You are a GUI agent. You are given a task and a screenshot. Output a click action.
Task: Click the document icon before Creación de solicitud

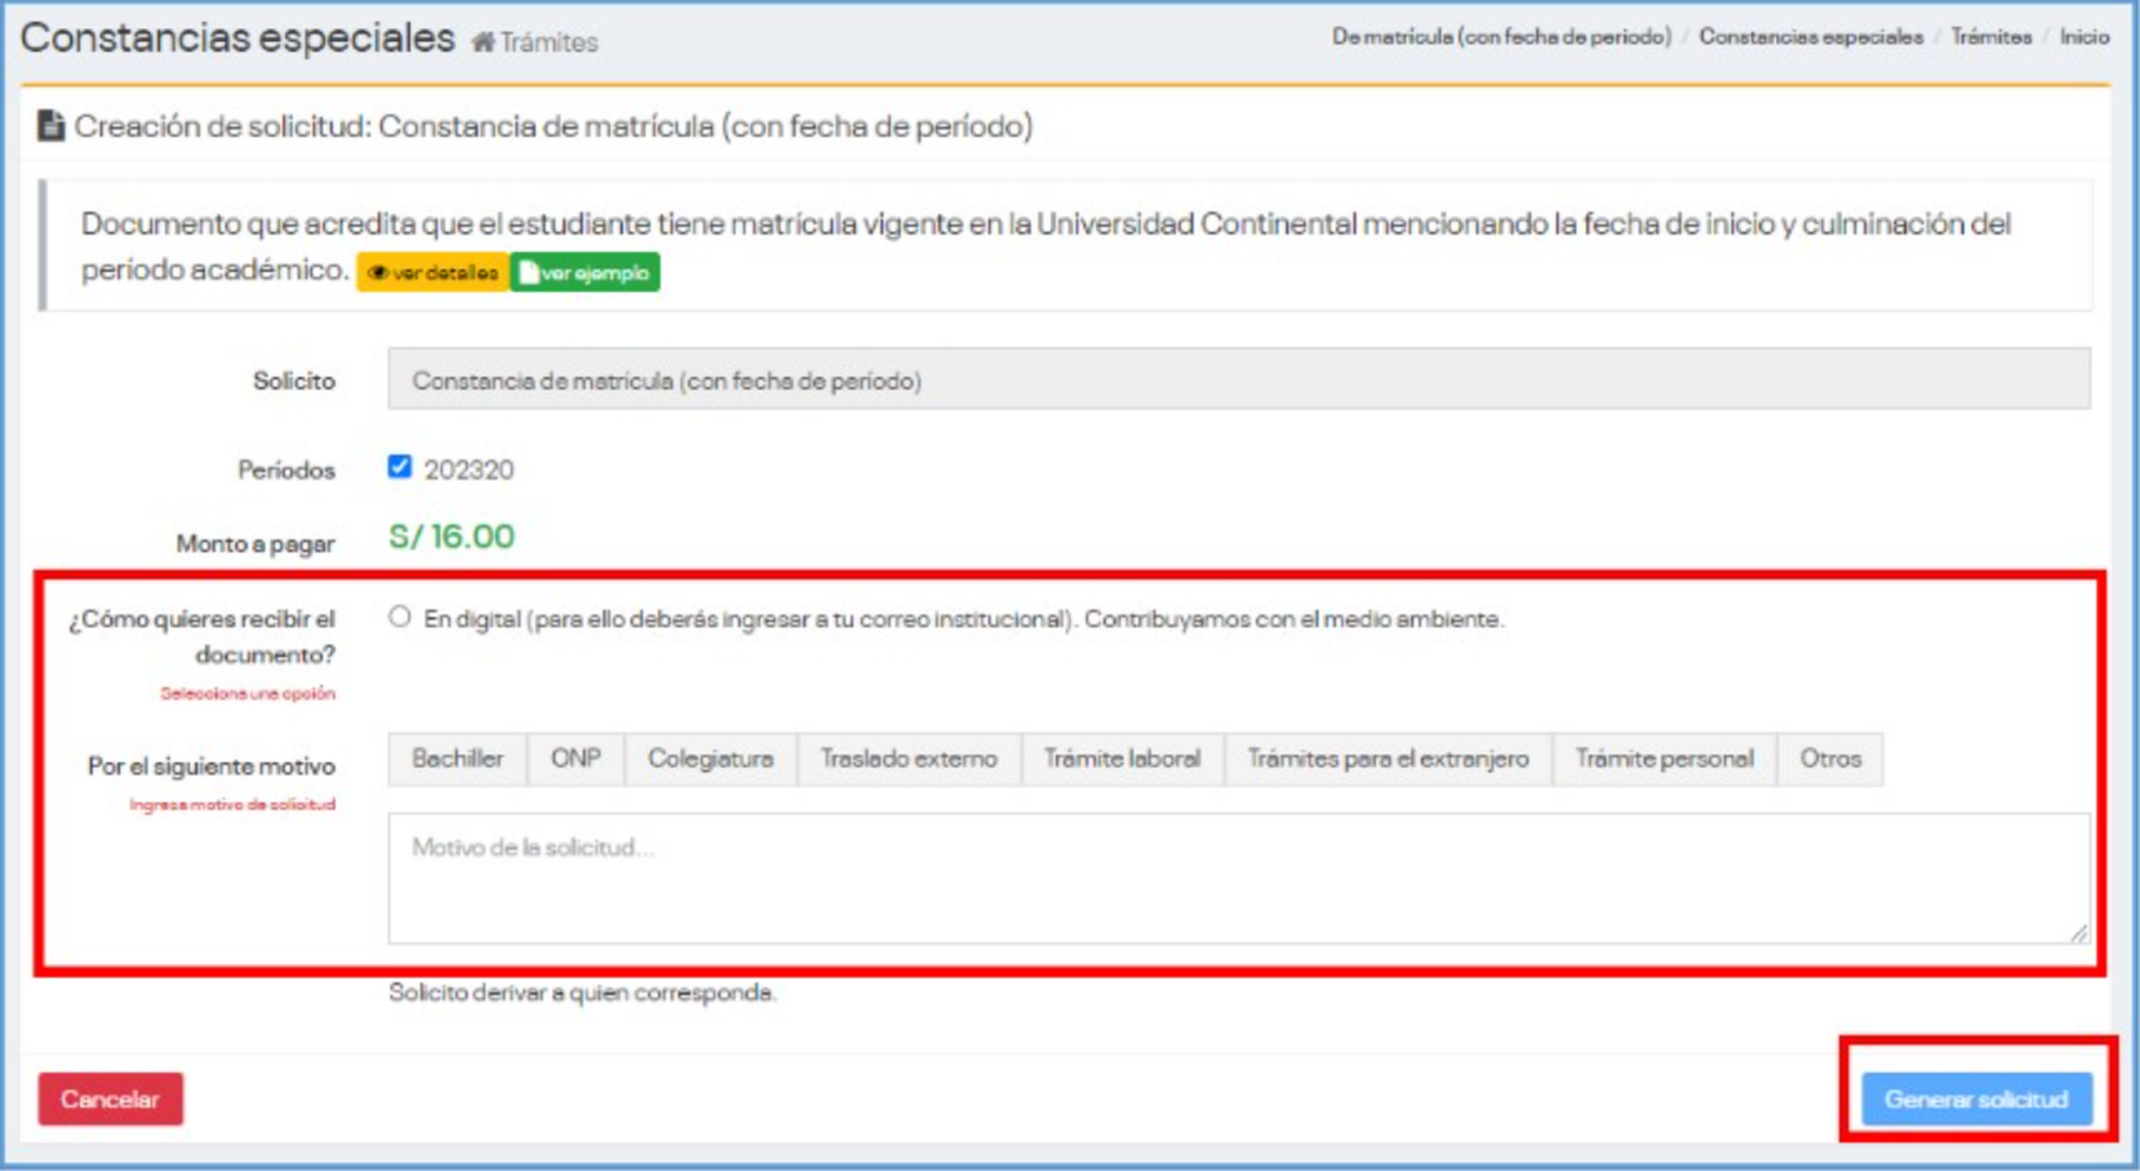(51, 126)
